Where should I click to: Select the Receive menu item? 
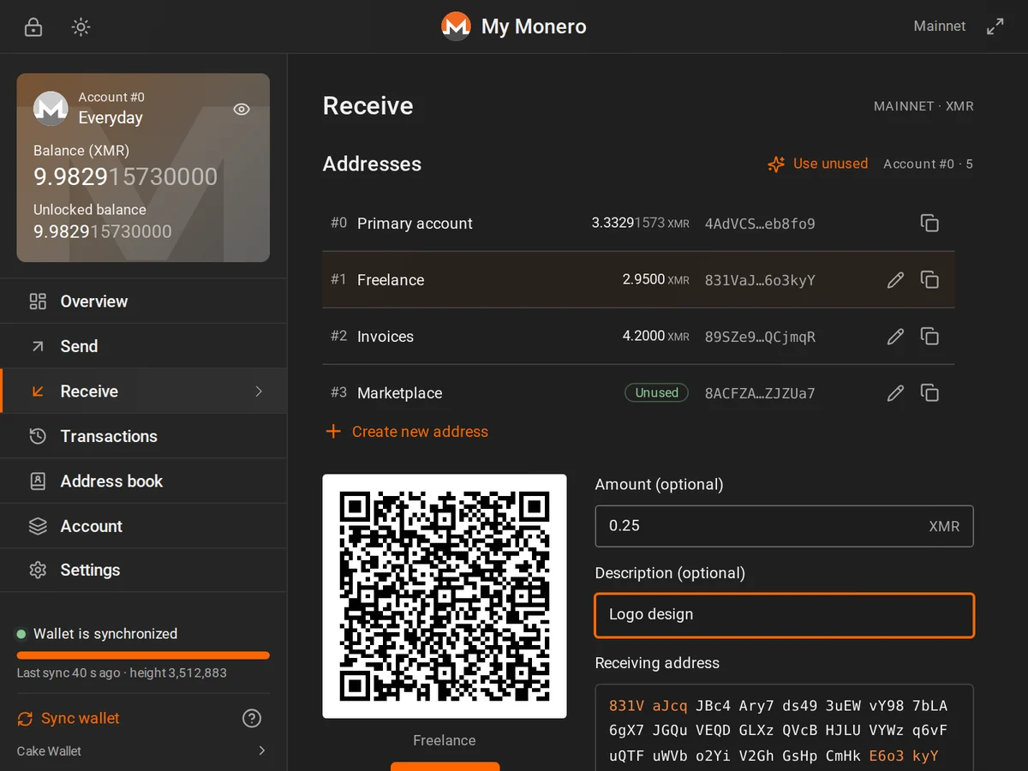[x=143, y=391]
